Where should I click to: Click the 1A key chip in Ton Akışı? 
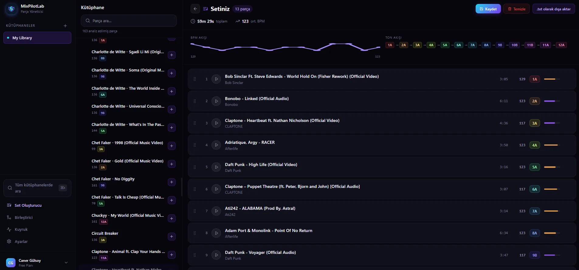pyautogui.click(x=390, y=45)
